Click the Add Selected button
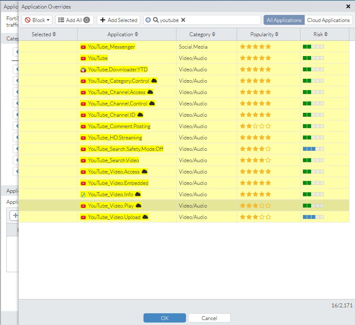Viewport: 355px width, 325px height. [118, 20]
